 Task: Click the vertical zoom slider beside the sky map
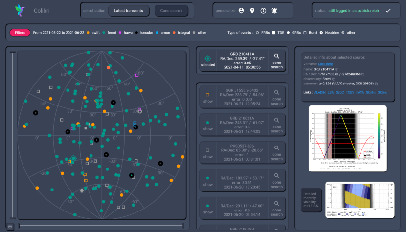(x=12, y=137)
